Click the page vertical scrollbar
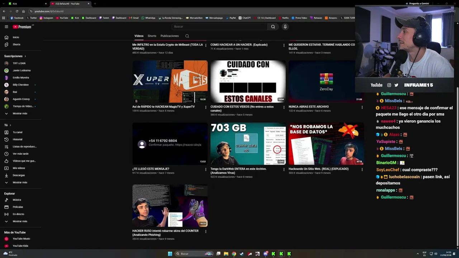The height and width of the screenshot is (258, 459). click(457, 166)
